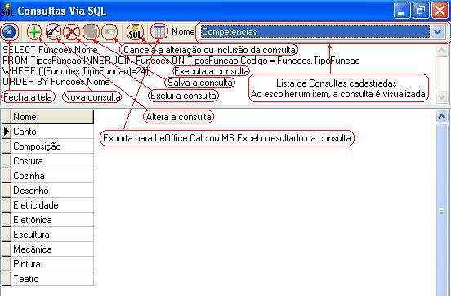This screenshot has height=296, width=451.
Task: Execute the query using the SQL lightning icon
Action: [x=135, y=32]
